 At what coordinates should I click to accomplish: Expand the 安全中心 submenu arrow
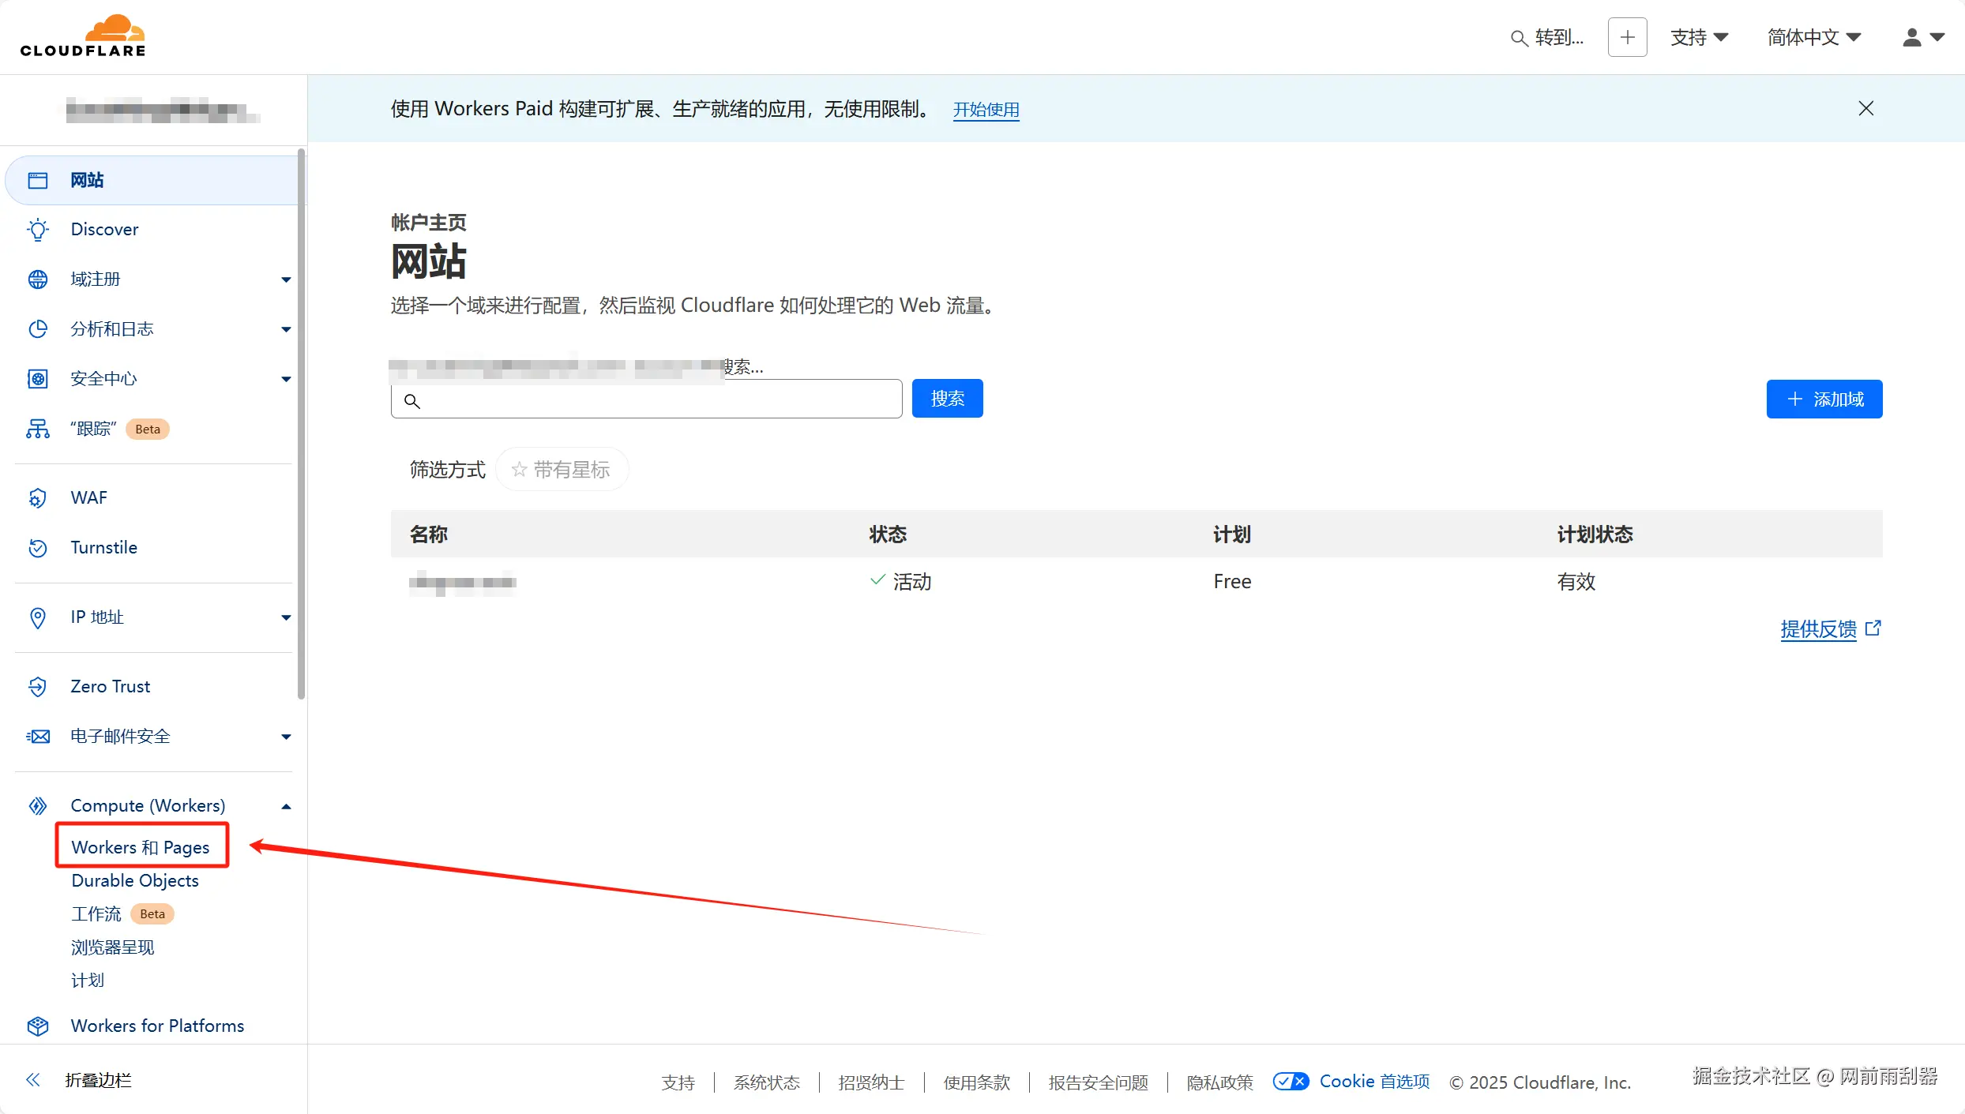tap(286, 379)
